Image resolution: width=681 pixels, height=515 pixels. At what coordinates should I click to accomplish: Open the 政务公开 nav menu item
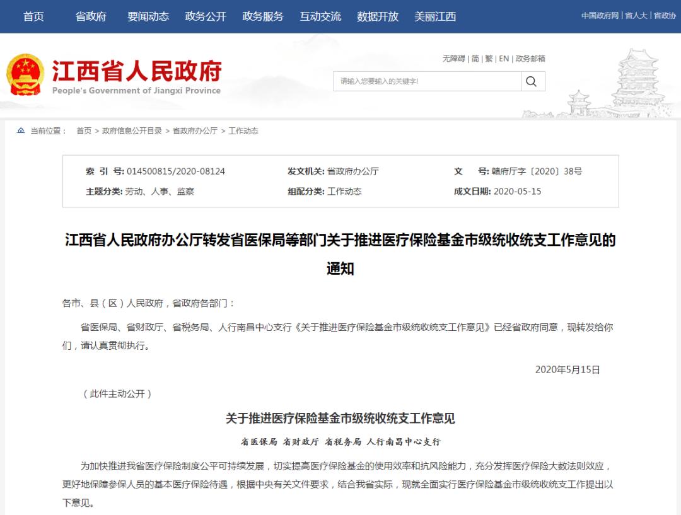[x=206, y=16]
